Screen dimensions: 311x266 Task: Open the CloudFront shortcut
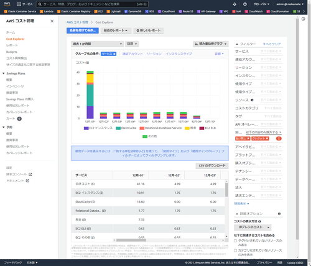(x=167, y=11)
